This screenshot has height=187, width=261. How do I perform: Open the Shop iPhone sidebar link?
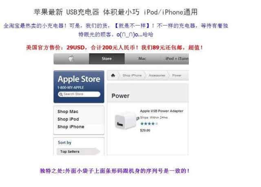pos(71,127)
